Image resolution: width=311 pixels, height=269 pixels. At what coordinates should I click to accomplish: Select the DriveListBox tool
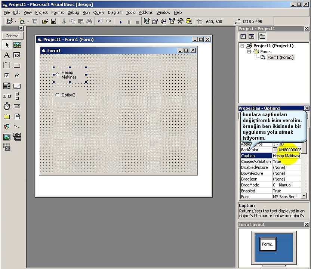point(17,106)
